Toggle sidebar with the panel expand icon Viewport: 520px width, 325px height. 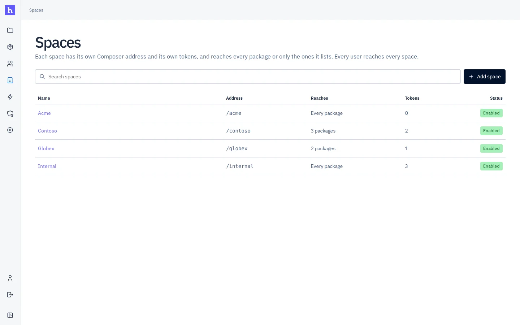10,315
